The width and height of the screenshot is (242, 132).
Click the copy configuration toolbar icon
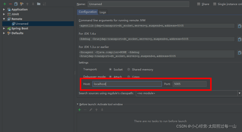click(x=16, y=4)
